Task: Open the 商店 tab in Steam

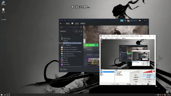Action: [x=68, y=23]
